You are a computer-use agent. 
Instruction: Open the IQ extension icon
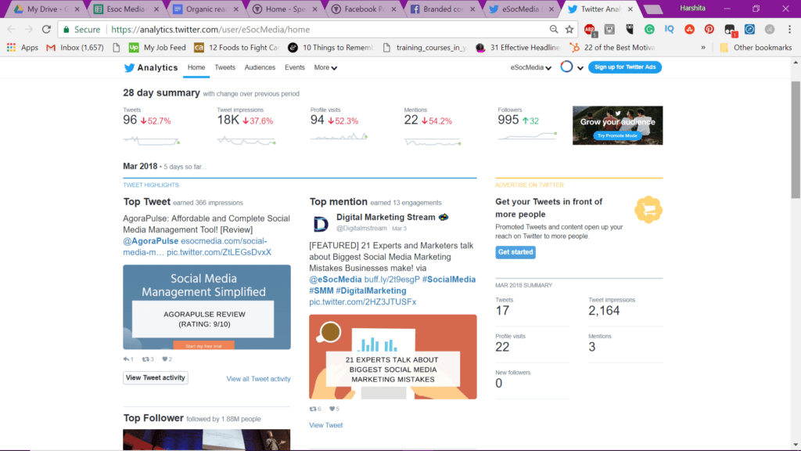[670, 29]
